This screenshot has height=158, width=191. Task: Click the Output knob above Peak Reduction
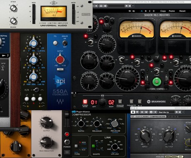tap(47, 123)
